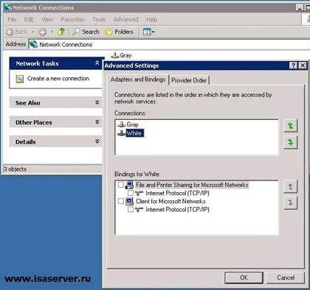Image resolution: width=310 pixels, height=290 pixels.
Task: Click the grayed binding move-up arrow button
Action: click(x=291, y=187)
